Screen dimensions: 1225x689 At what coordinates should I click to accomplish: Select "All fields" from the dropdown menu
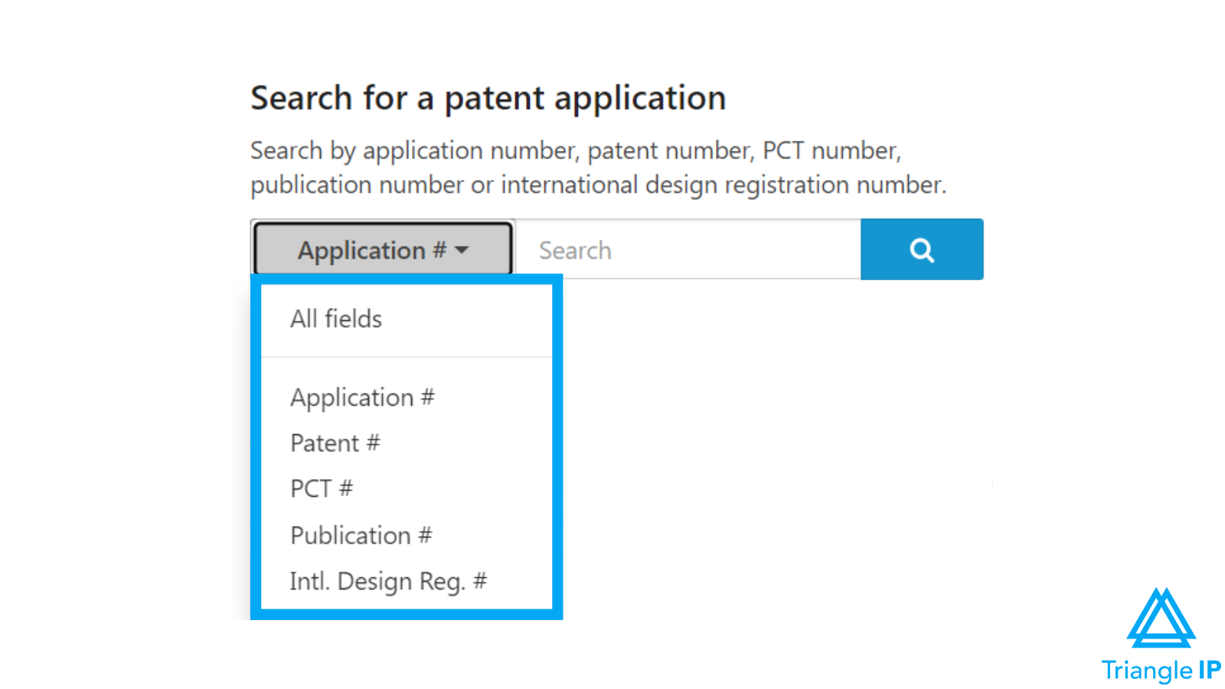336,318
